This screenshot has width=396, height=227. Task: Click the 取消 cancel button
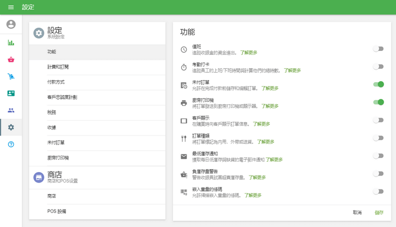pyautogui.click(x=357, y=212)
